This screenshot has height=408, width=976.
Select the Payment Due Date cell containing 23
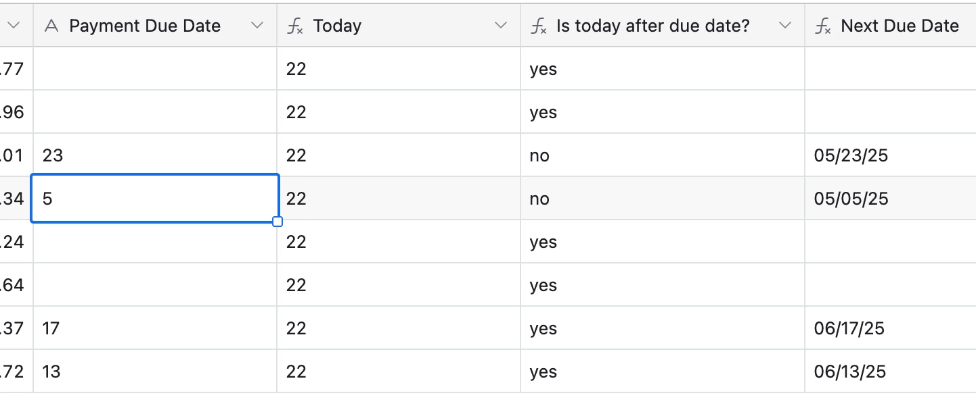click(155, 155)
